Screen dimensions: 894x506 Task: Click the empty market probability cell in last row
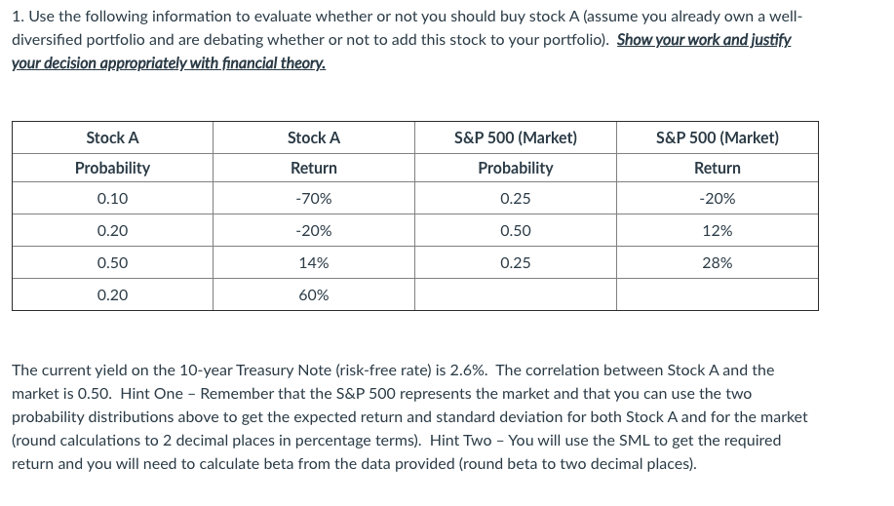(515, 295)
